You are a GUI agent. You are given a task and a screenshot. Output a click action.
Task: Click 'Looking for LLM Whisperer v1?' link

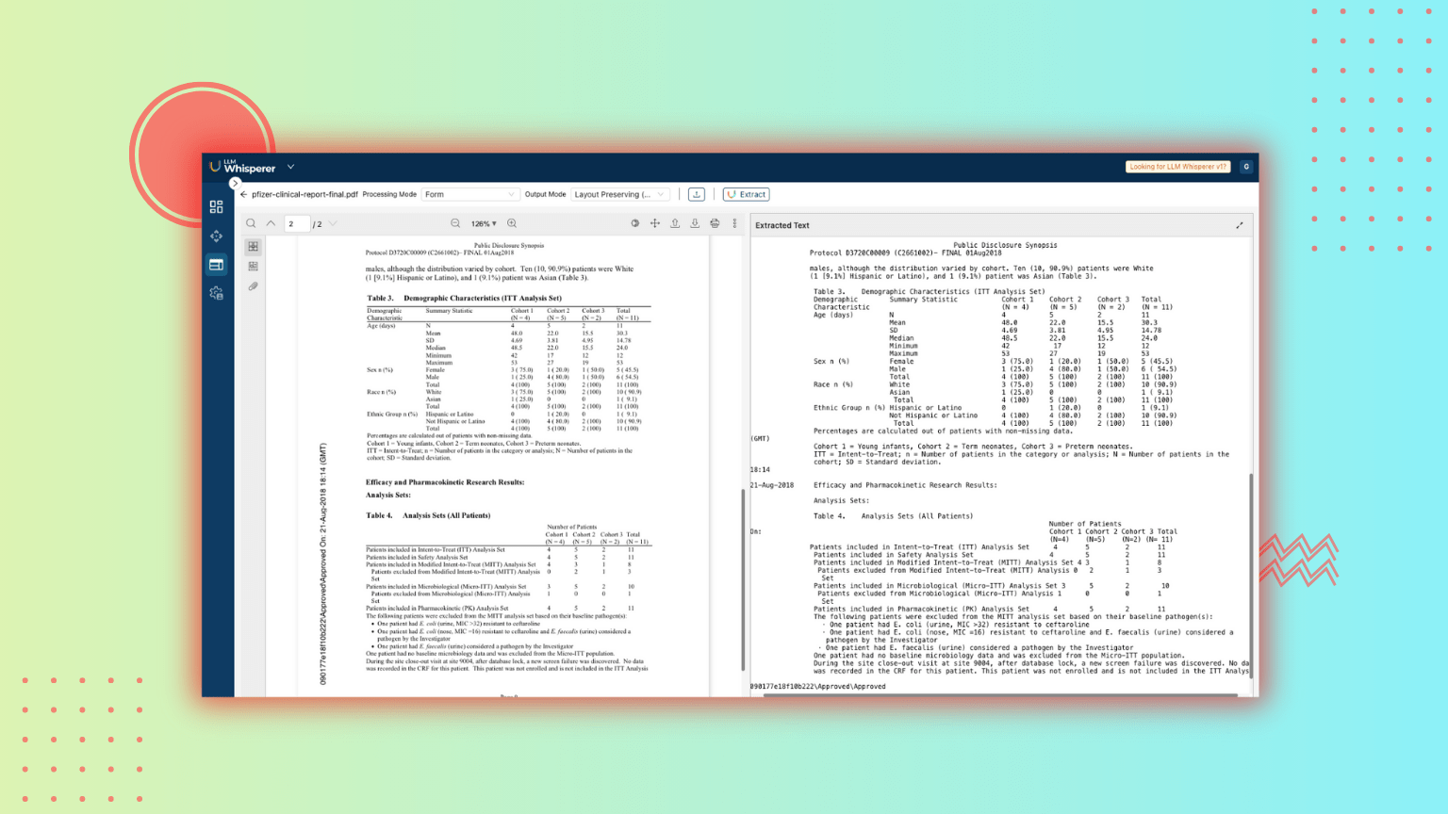[1177, 167]
